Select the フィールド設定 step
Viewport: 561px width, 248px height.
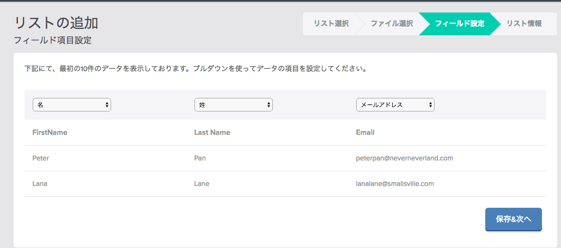tap(459, 24)
